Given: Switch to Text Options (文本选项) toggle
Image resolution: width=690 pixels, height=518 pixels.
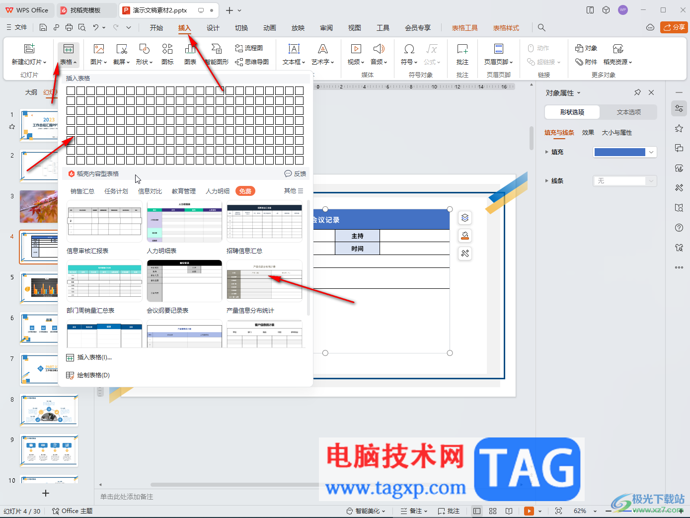Looking at the screenshot, I should click(x=629, y=112).
